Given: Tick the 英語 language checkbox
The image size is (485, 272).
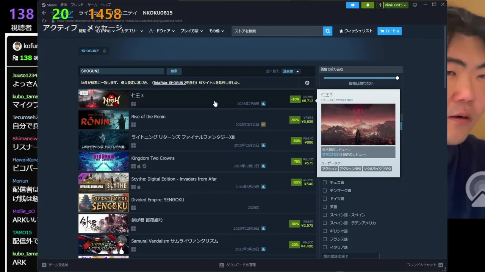Looking at the screenshot, I should point(325,207).
